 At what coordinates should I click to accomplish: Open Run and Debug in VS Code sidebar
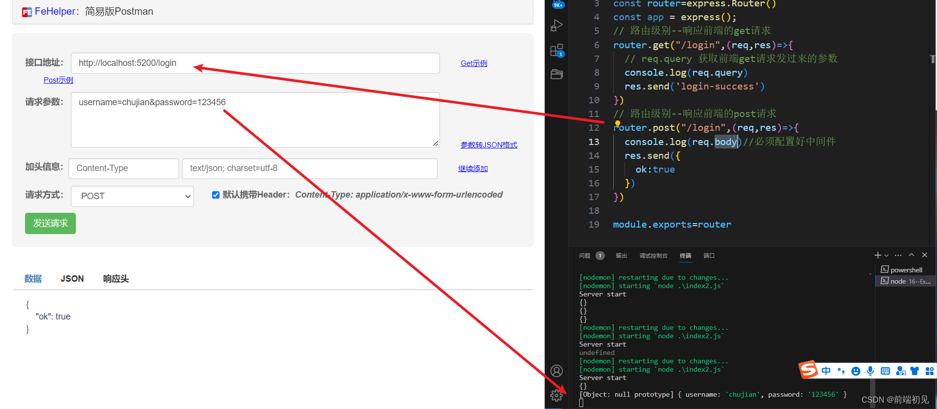tap(557, 26)
